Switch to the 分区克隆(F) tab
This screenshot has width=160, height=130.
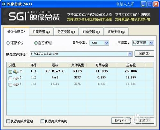click(66, 32)
